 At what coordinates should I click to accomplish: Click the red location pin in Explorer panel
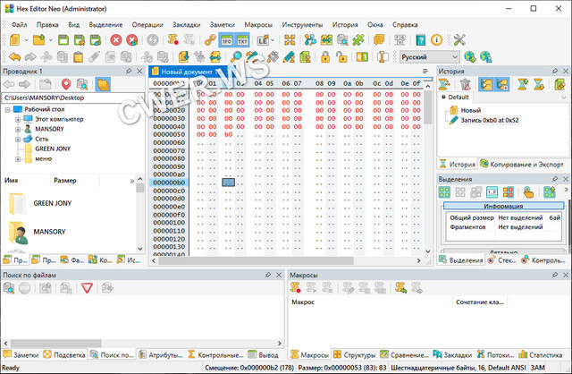(x=66, y=84)
